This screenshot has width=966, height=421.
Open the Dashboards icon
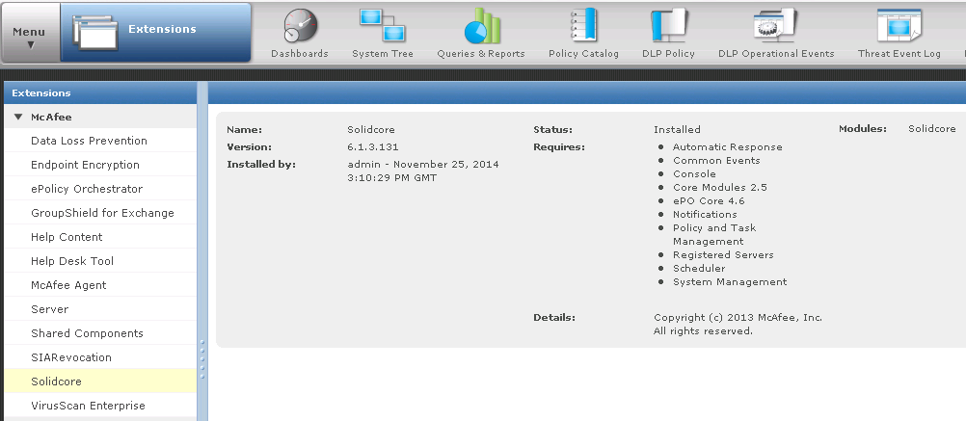click(300, 27)
